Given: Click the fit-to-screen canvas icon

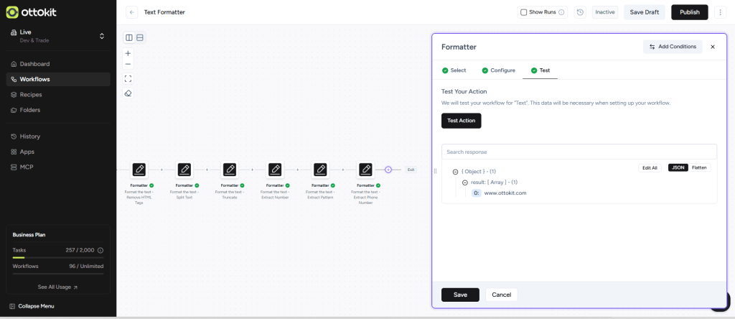Looking at the screenshot, I should pos(128,78).
